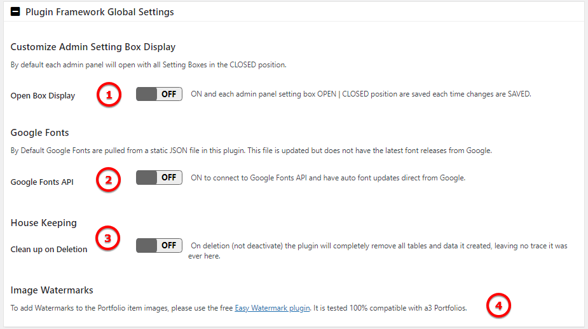The height and width of the screenshot is (329, 588).
Task: Click the Customize Admin Setting Box Display heading
Action: (93, 47)
